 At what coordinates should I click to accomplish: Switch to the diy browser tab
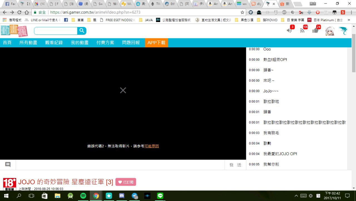point(256,4)
